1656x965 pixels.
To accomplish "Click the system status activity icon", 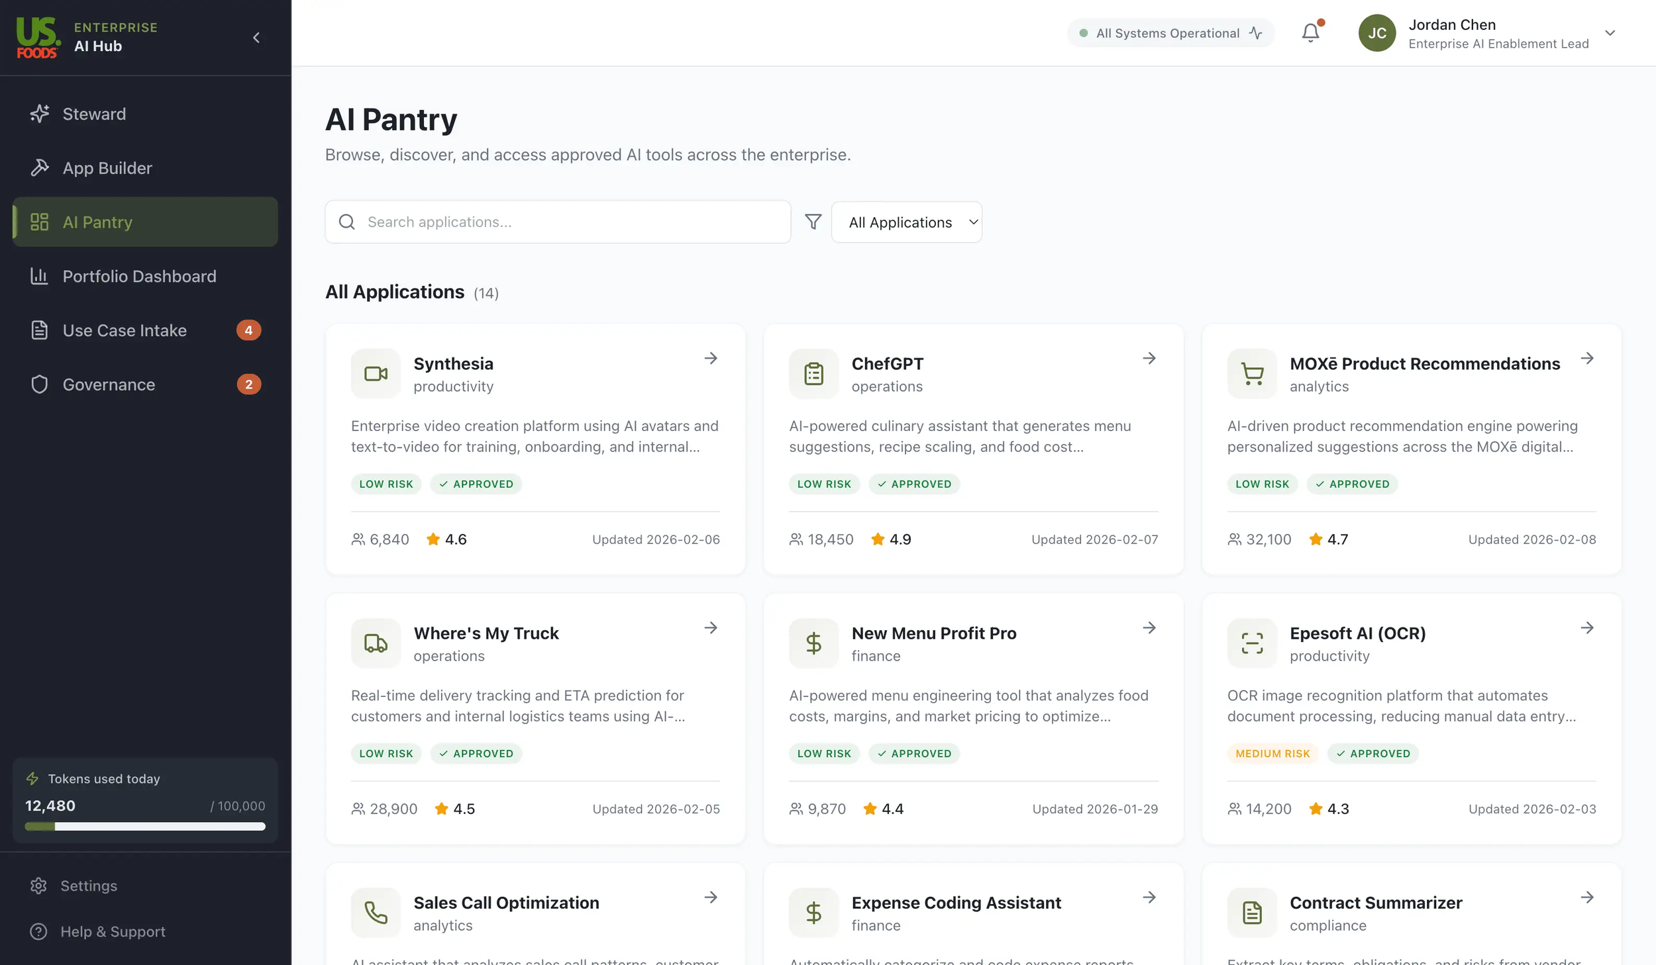I will [1255, 32].
